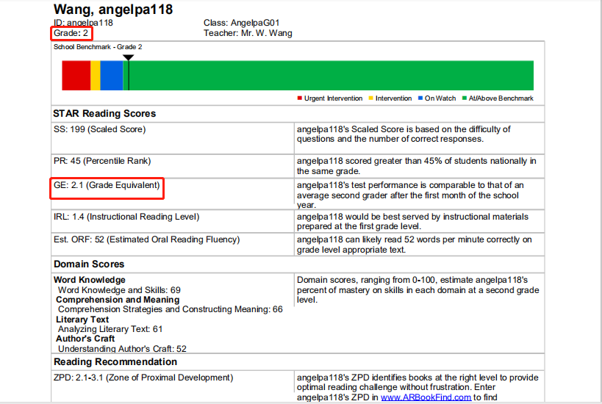602x404 pixels.
Task: Click the student name Wang, angelpa118 title
Action: click(x=113, y=10)
